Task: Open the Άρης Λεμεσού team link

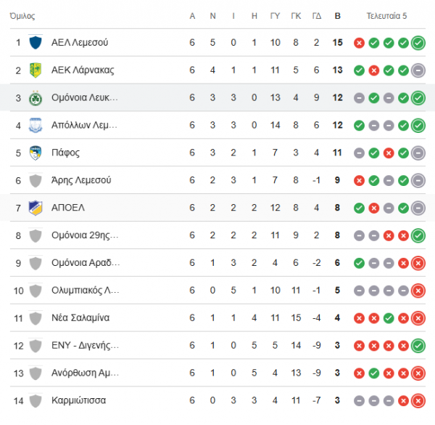Action: 81,180
